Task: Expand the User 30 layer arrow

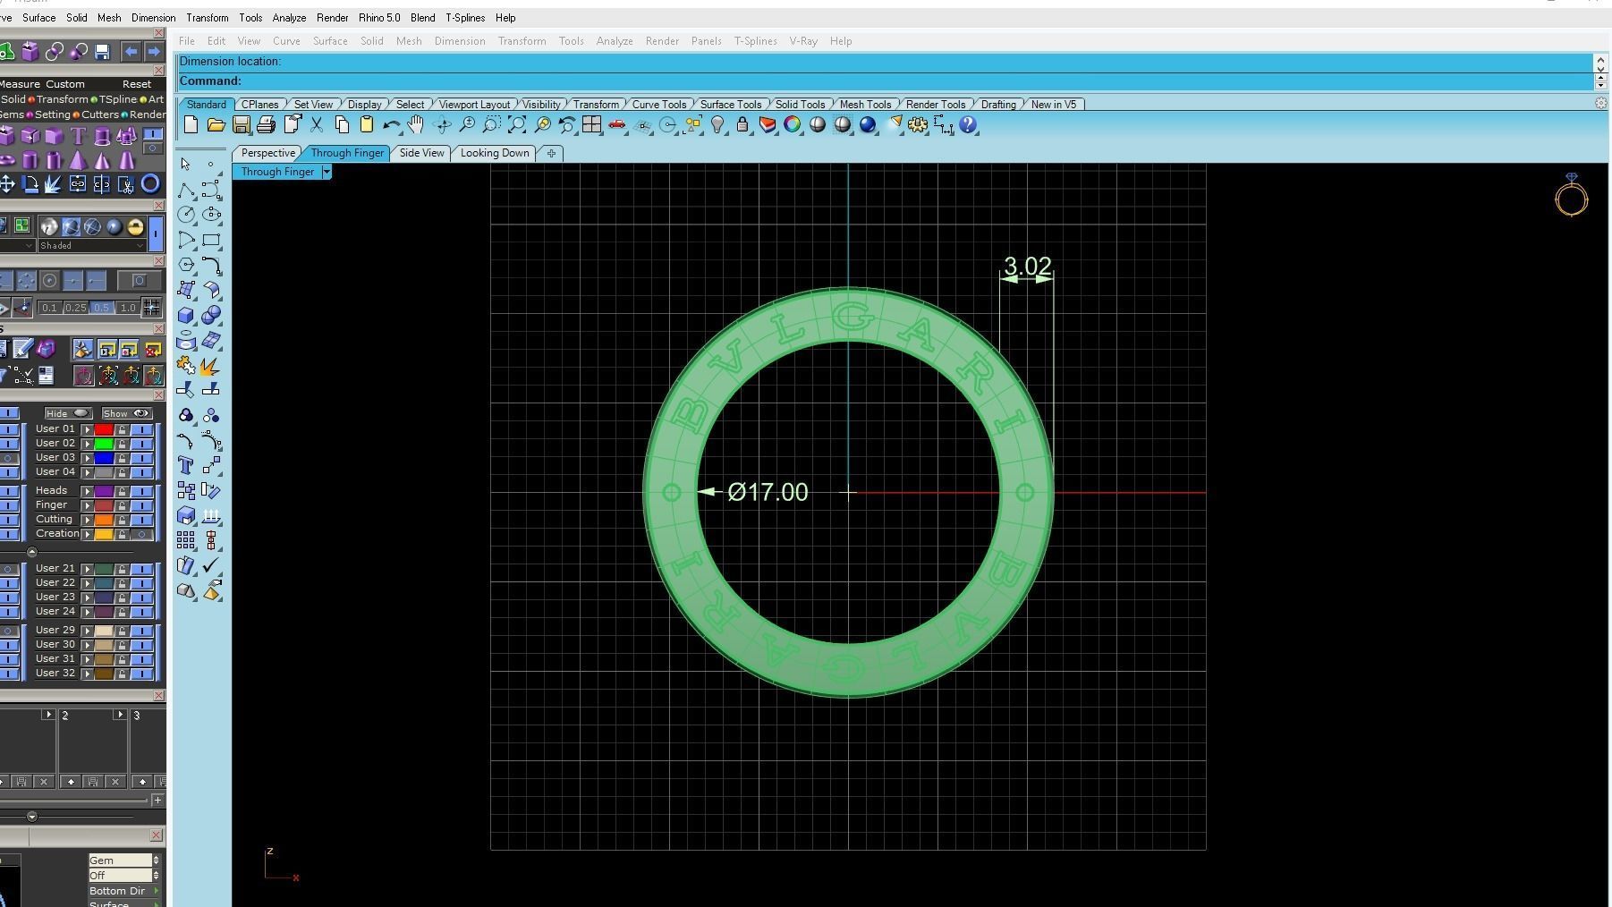Action: (88, 645)
